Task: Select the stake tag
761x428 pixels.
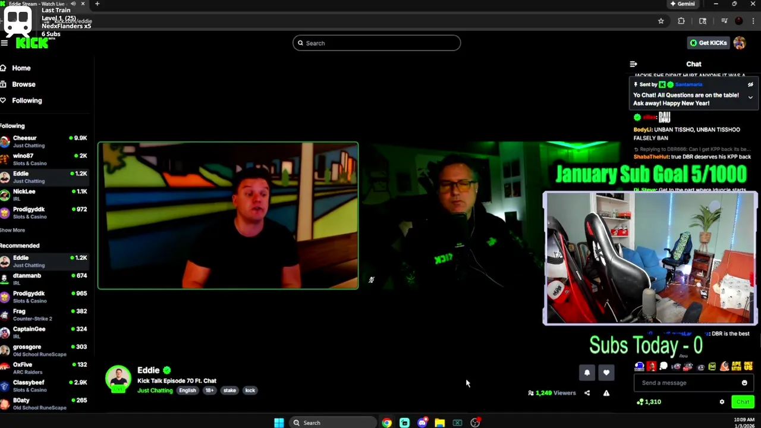Action: point(229,391)
